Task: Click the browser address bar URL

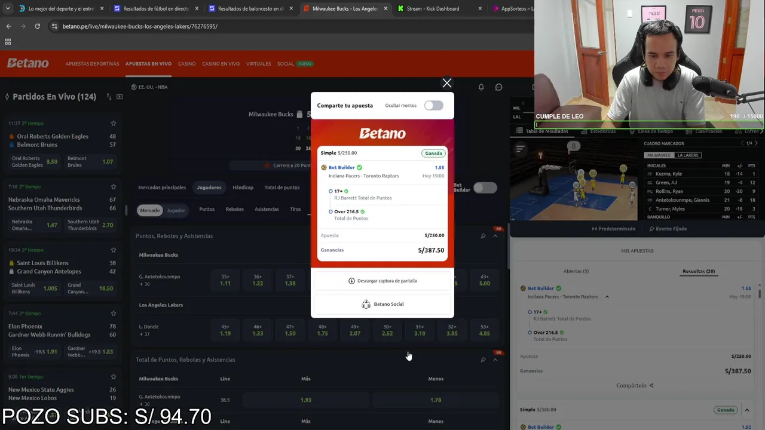Action: point(140,26)
